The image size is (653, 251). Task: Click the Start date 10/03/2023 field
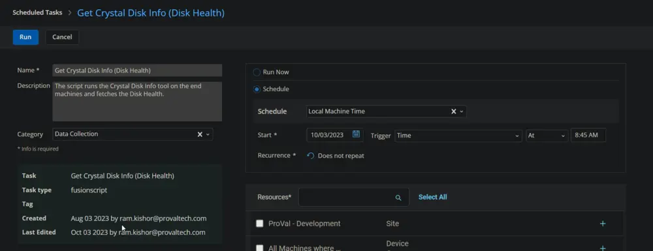pyautogui.click(x=335, y=135)
